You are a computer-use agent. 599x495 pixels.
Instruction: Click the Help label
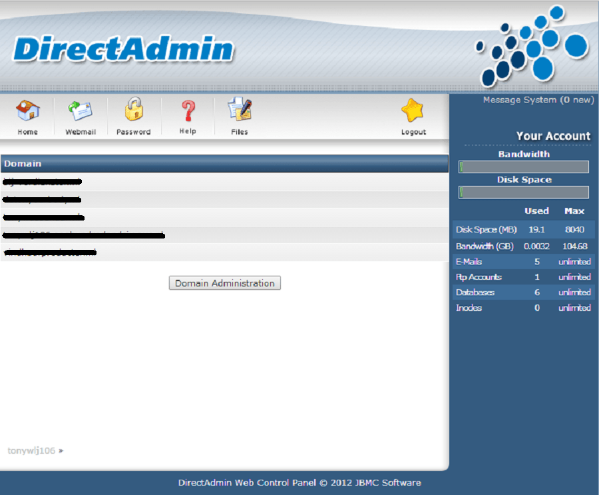tap(188, 131)
